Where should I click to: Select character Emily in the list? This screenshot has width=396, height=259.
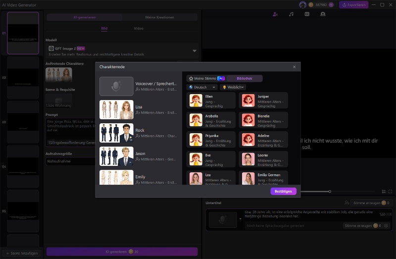coord(139,177)
